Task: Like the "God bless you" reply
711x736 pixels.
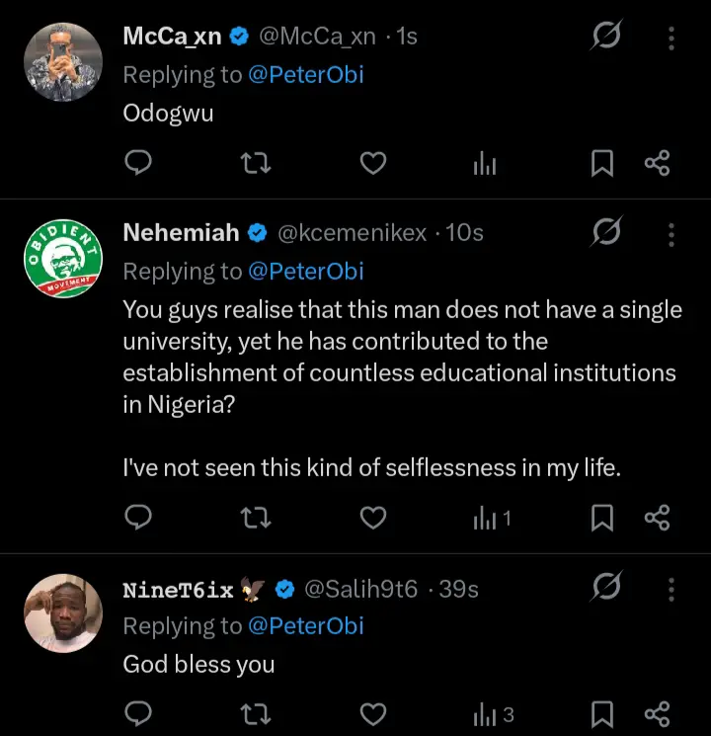Action: [x=372, y=713]
